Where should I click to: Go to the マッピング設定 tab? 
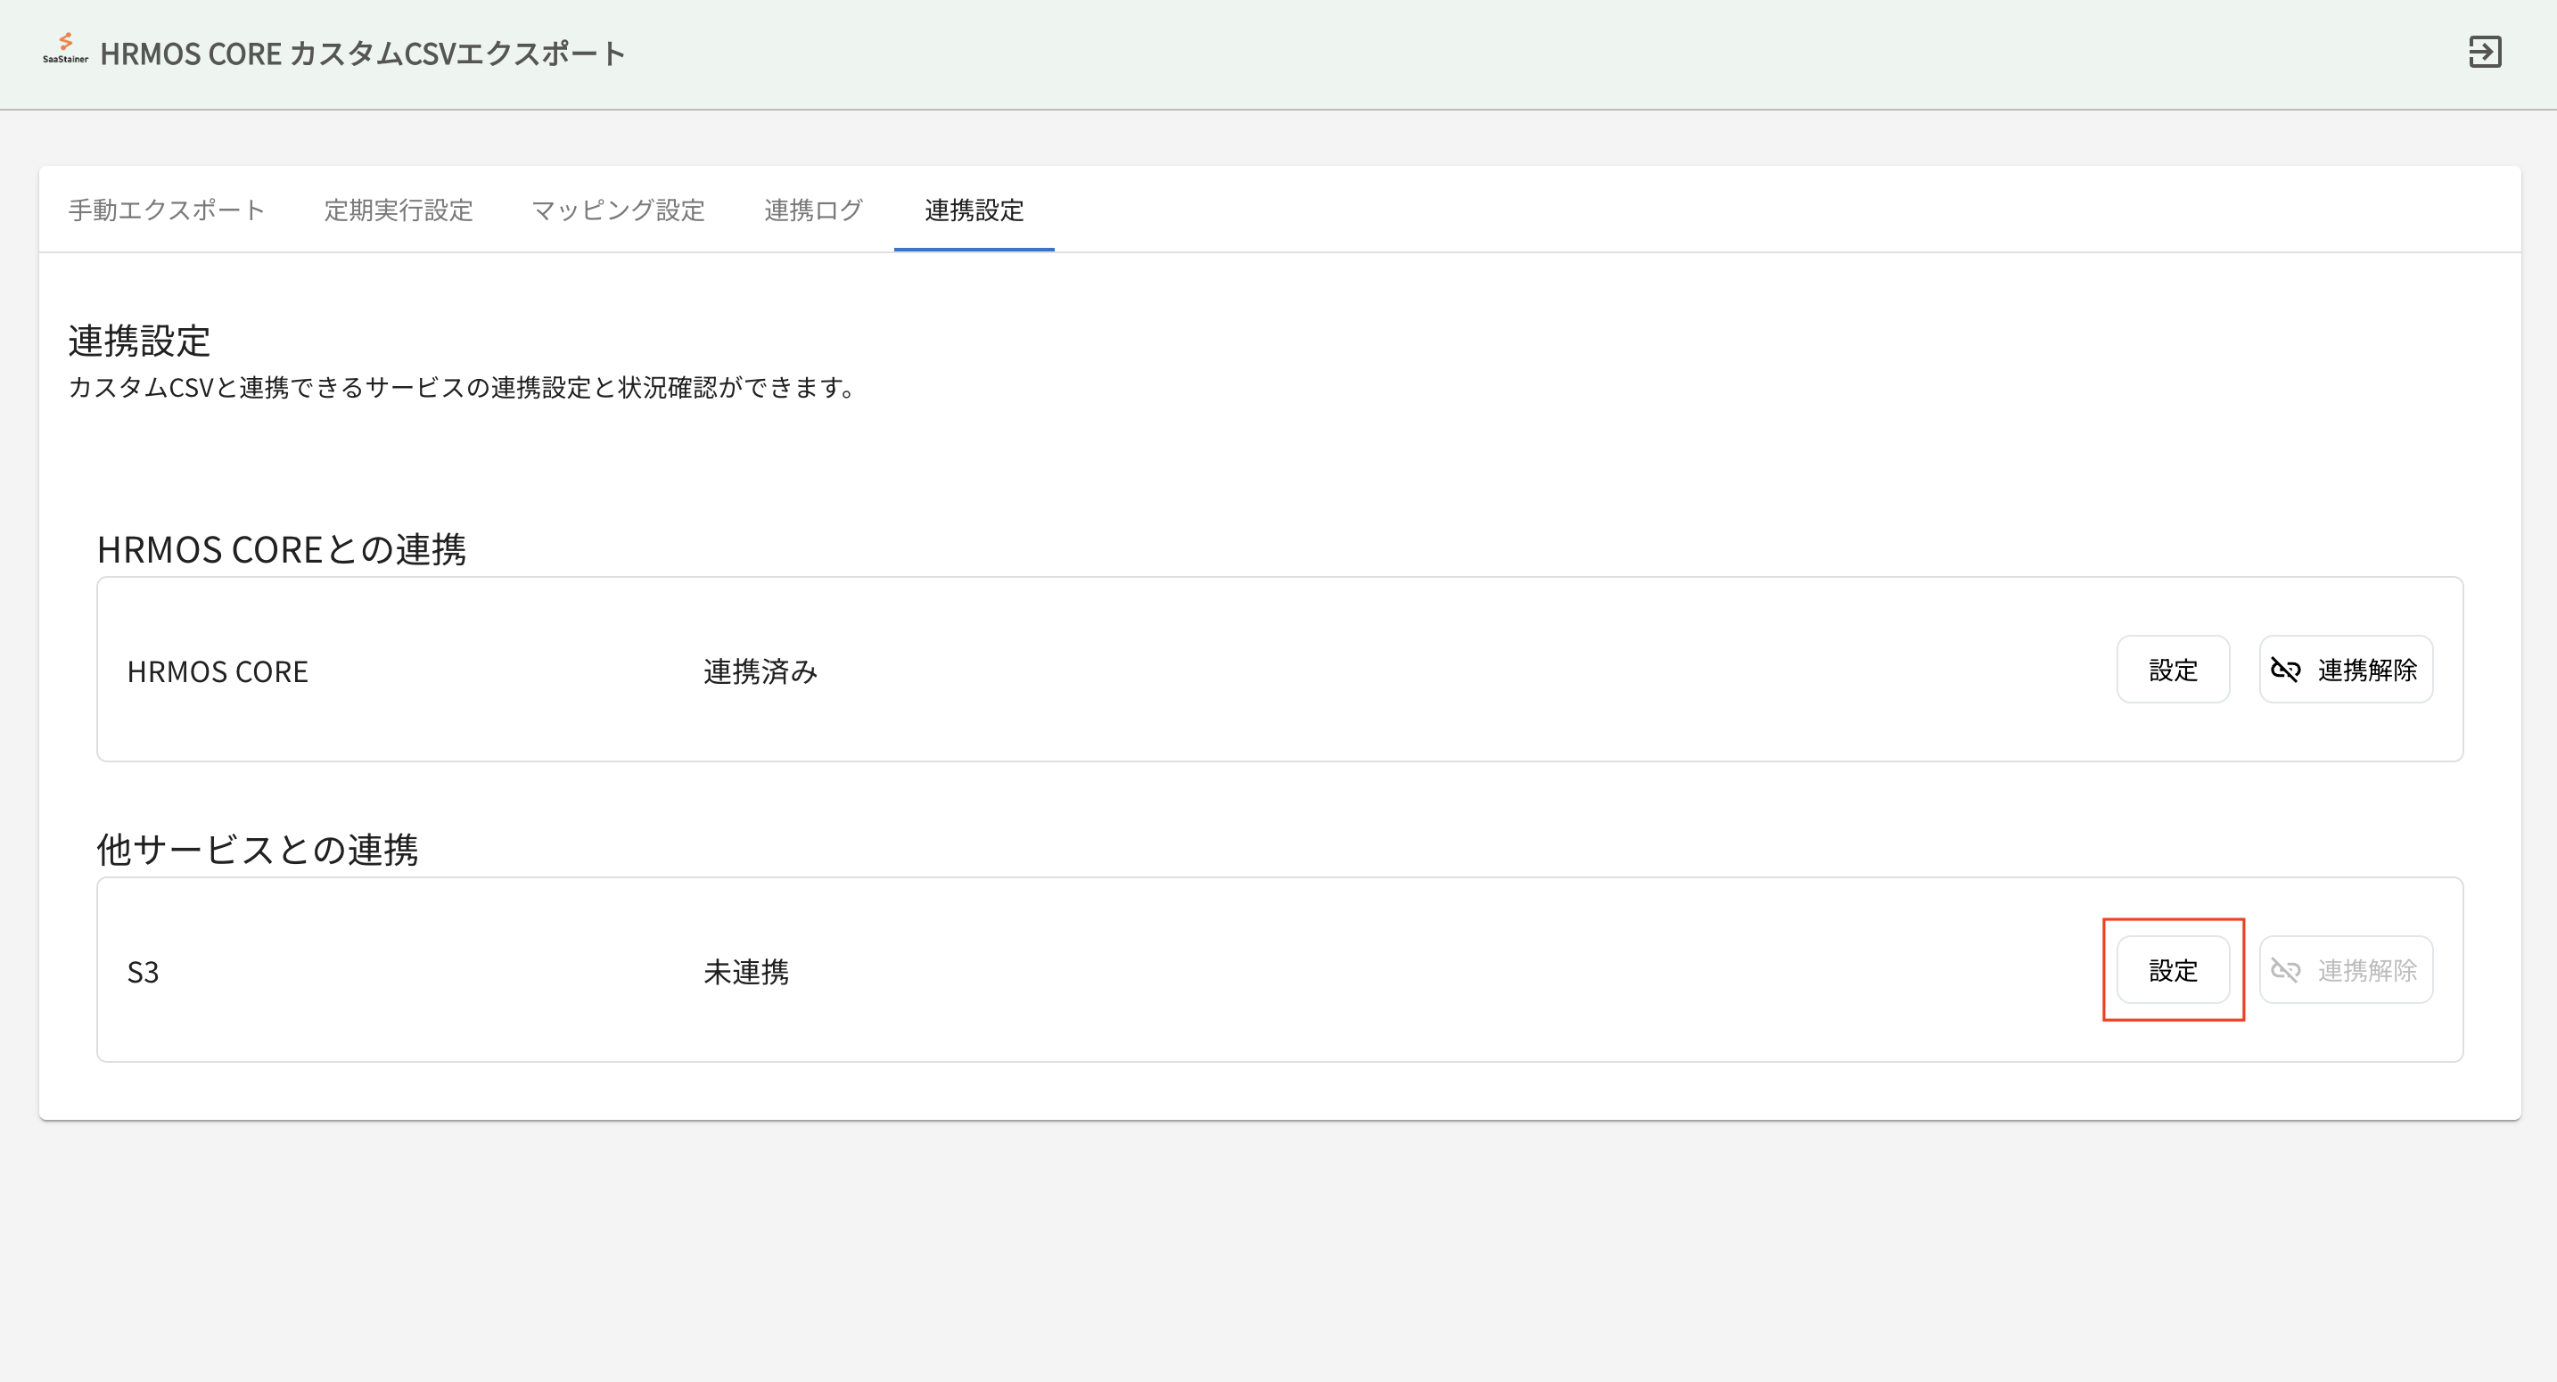click(618, 210)
